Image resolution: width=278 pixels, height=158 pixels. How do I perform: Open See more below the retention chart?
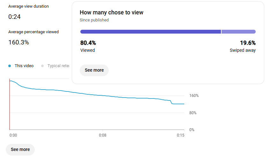click(x=20, y=149)
